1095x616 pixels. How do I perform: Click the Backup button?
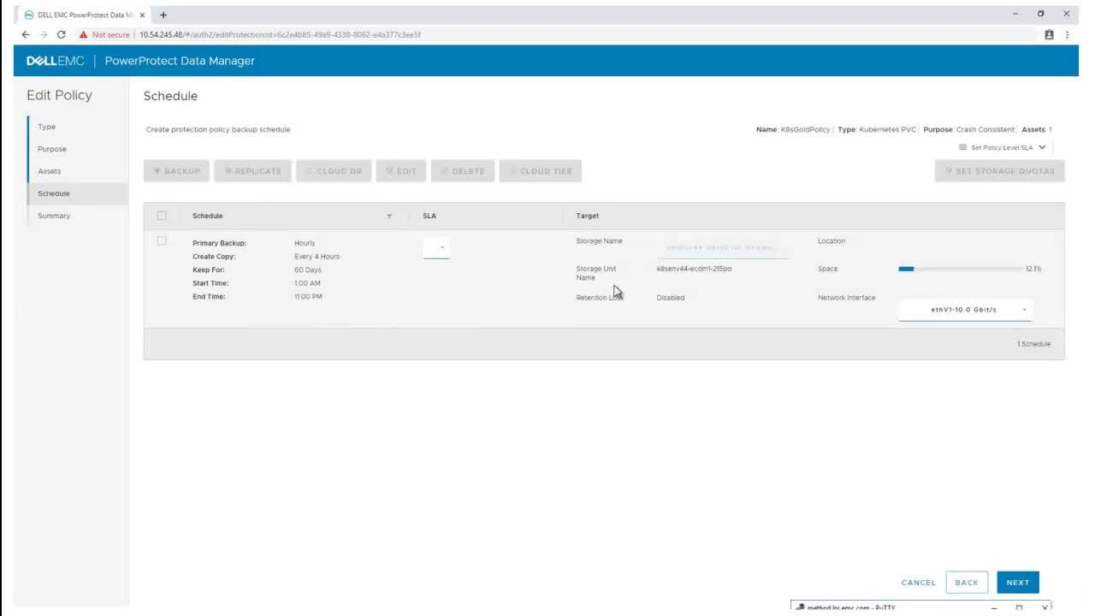point(176,171)
